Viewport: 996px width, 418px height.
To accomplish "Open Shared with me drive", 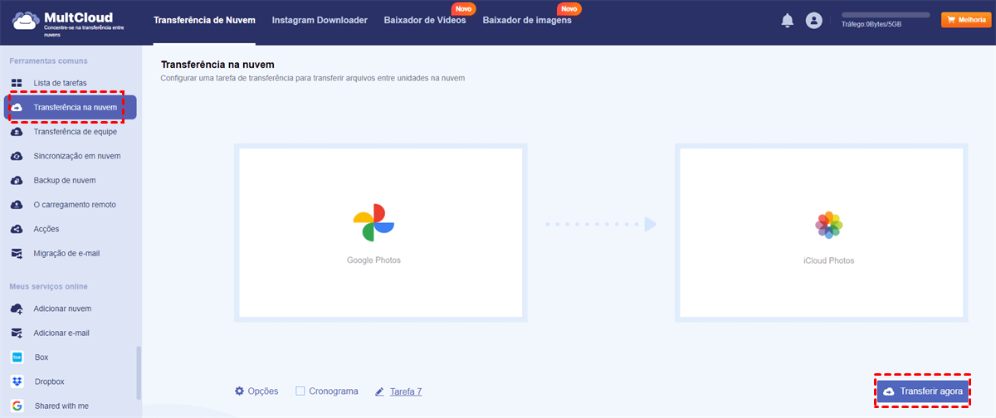I will 61,406.
